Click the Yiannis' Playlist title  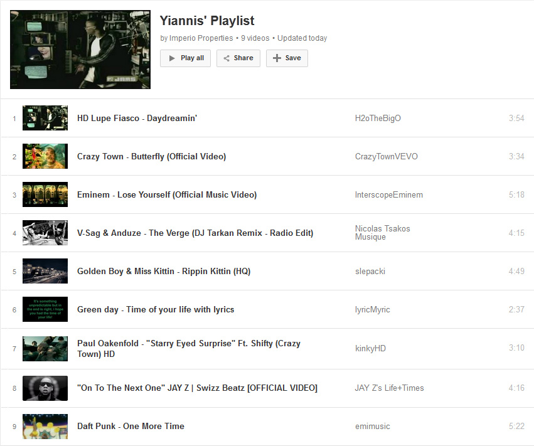[x=207, y=21]
